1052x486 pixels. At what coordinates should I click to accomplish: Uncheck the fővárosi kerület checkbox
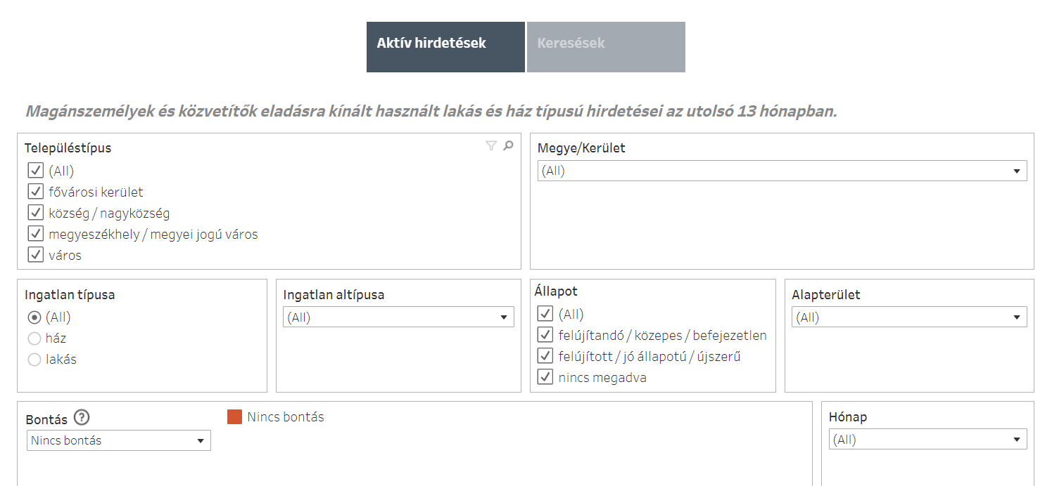click(x=36, y=192)
